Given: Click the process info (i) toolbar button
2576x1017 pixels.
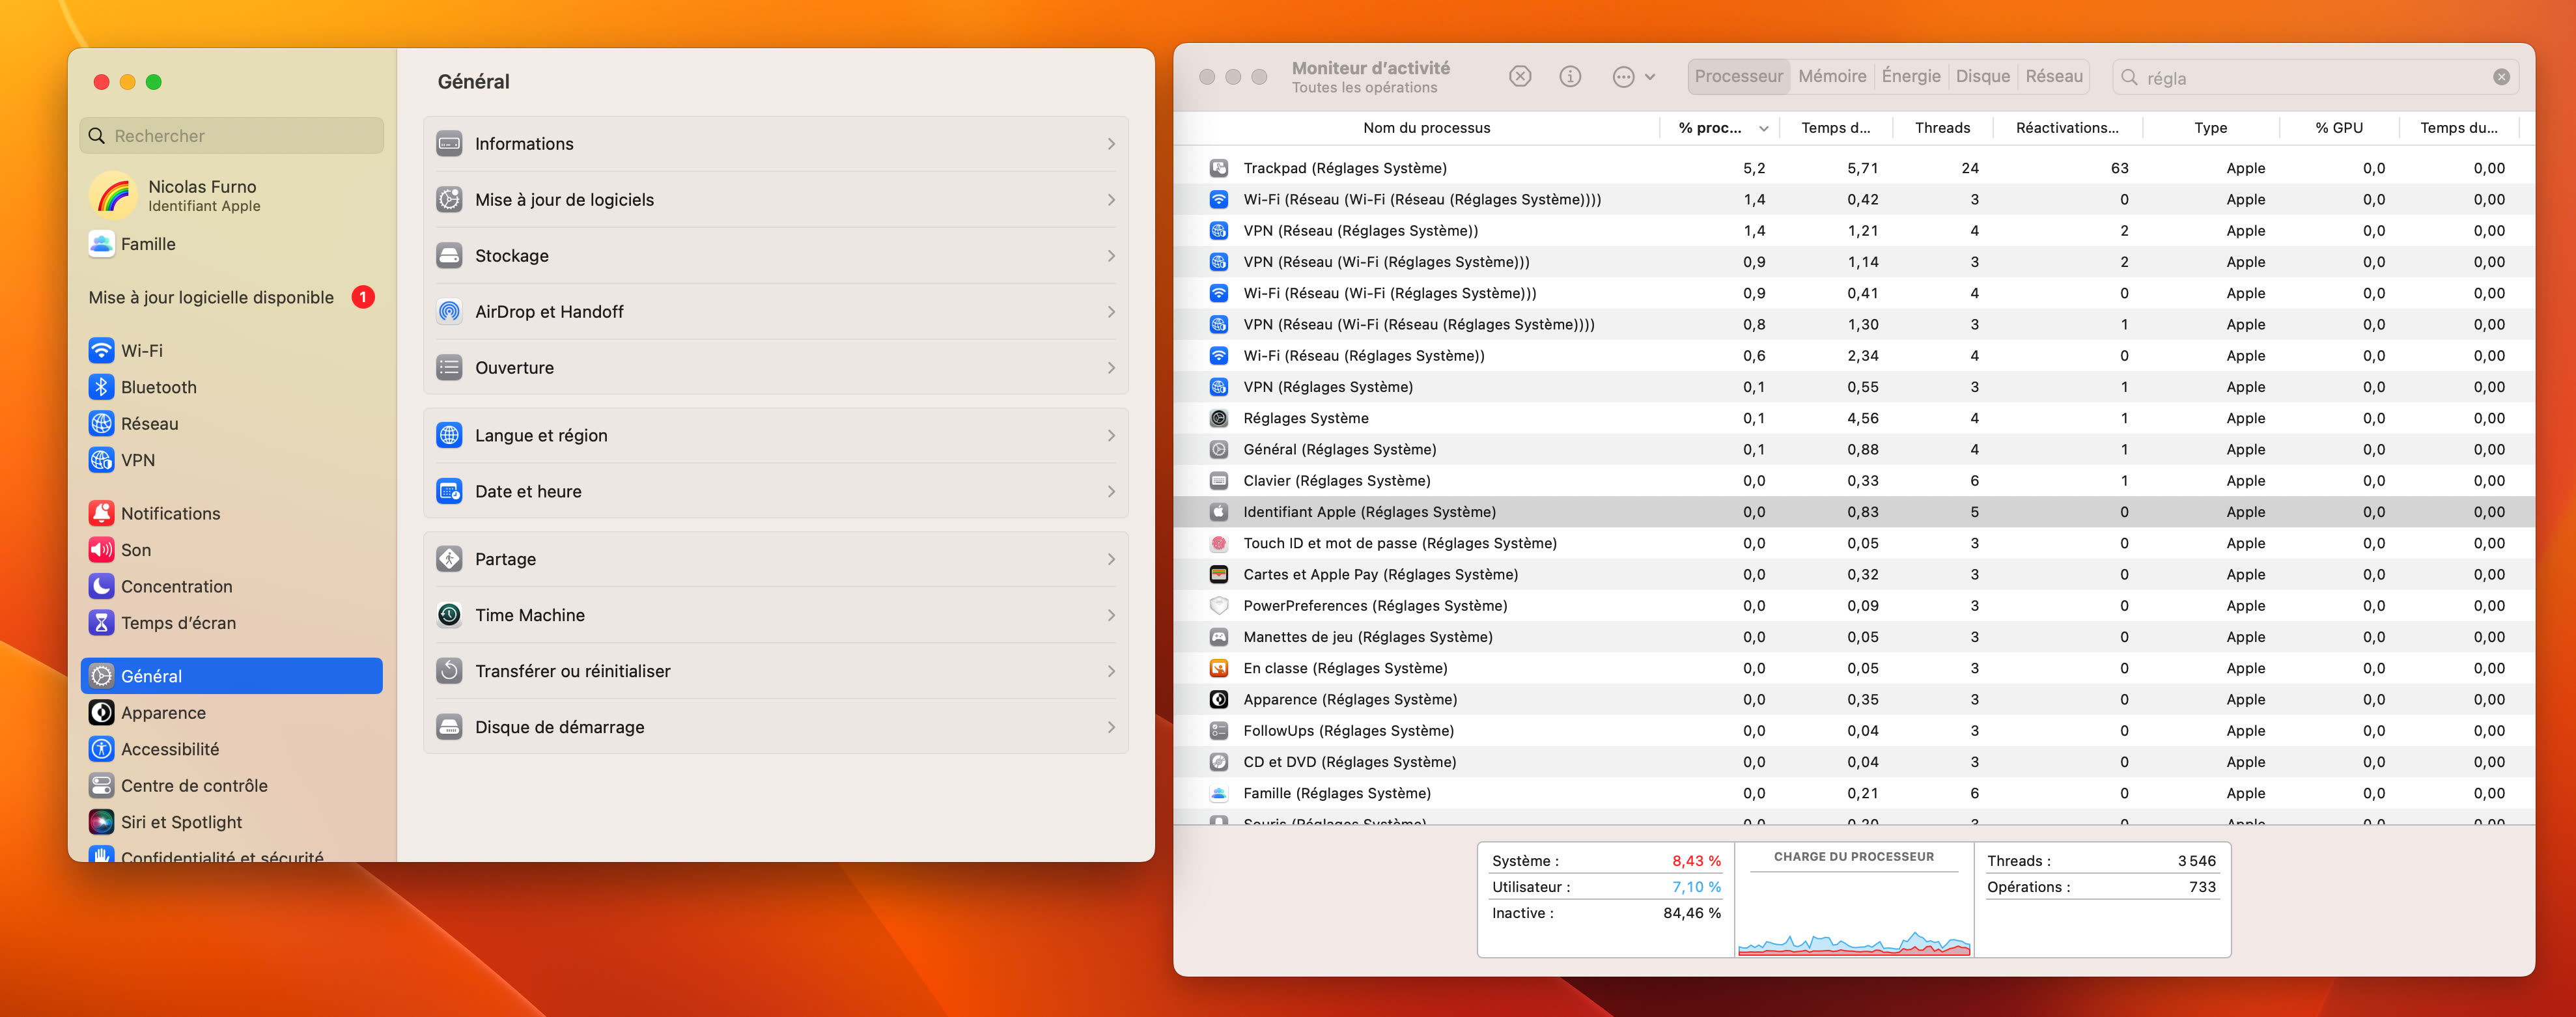Looking at the screenshot, I should coord(1570,77).
